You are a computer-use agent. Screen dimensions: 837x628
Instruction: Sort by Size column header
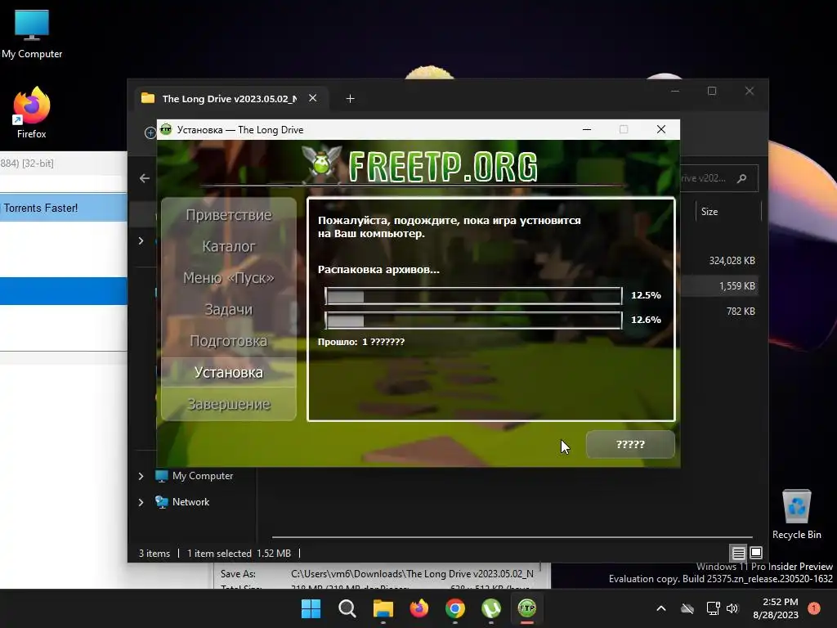click(x=709, y=212)
